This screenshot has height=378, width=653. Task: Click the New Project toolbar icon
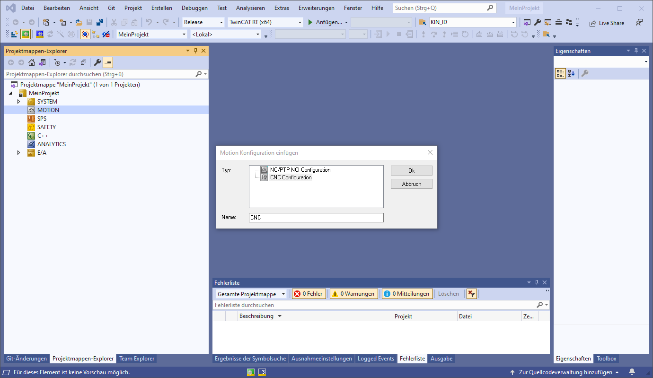pos(46,22)
